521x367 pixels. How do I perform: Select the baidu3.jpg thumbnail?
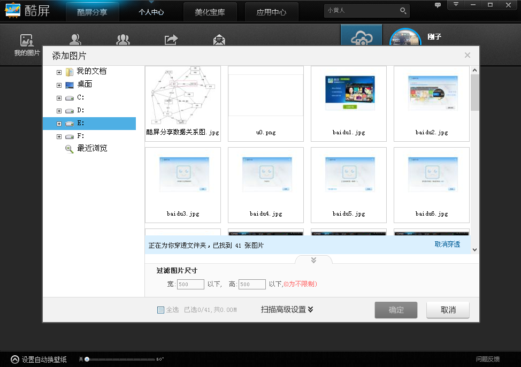tap(183, 185)
